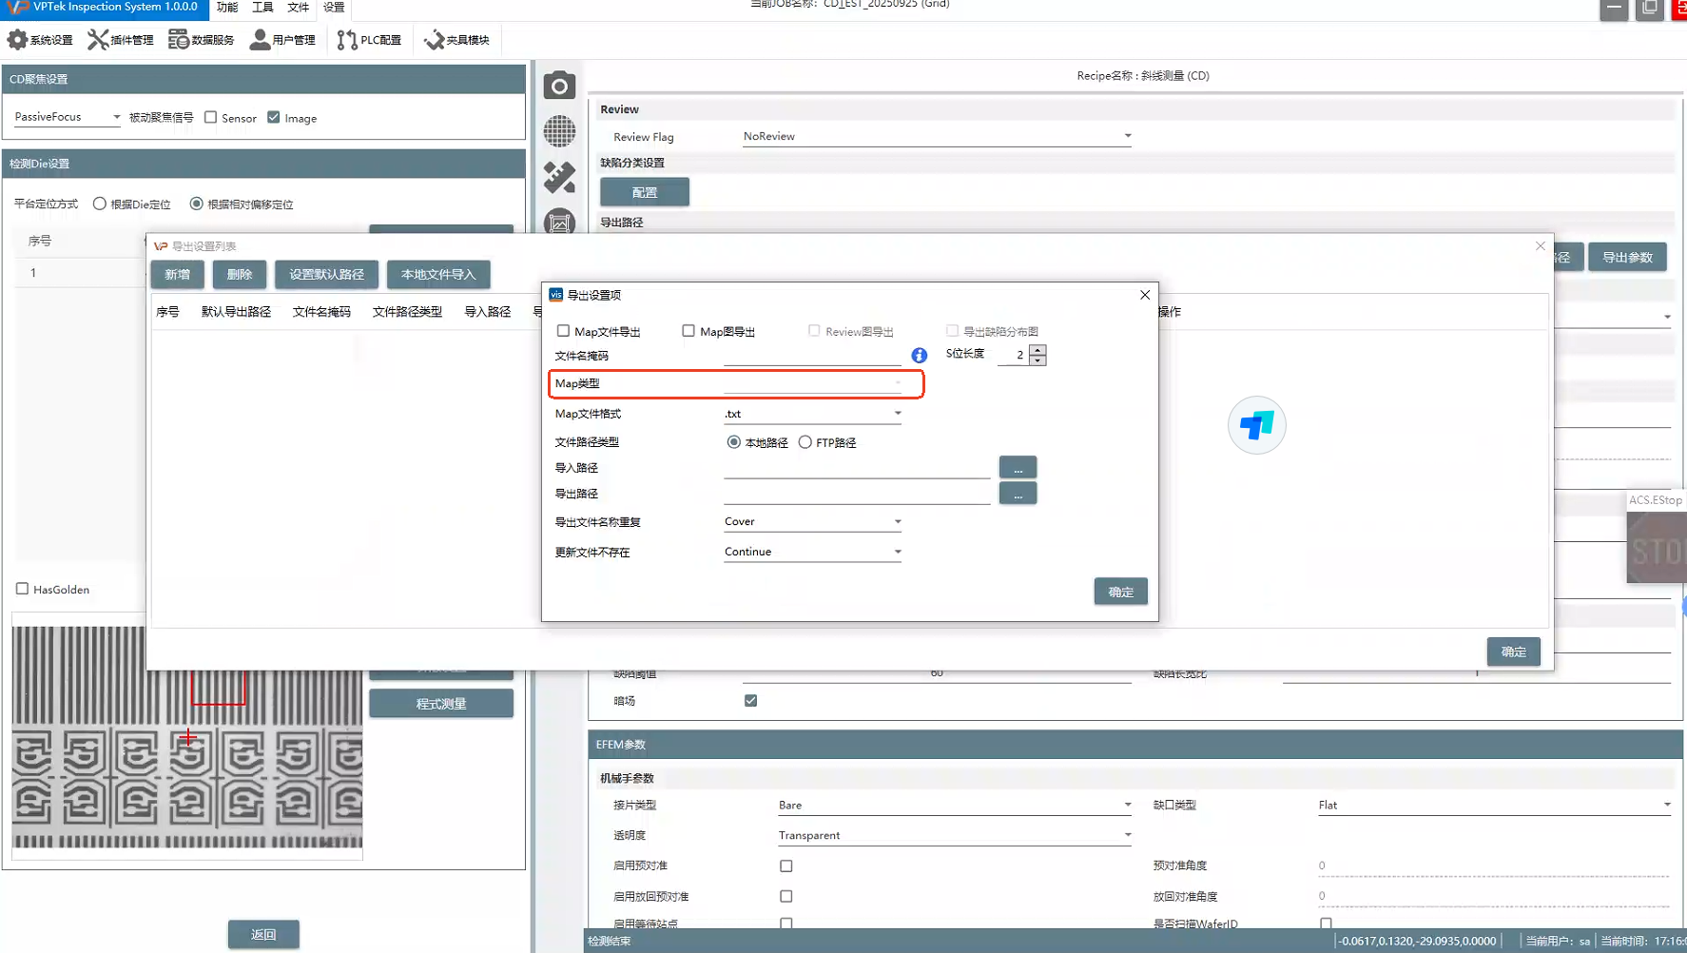Select the FTP路径 radio button
Viewport: 1687px width, 953px height.
(805, 442)
